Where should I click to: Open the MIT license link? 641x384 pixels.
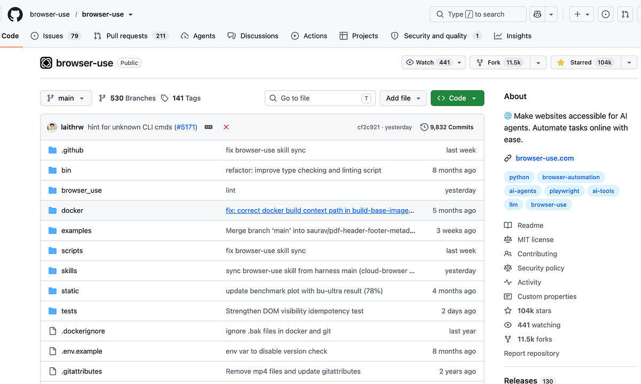pos(529,239)
